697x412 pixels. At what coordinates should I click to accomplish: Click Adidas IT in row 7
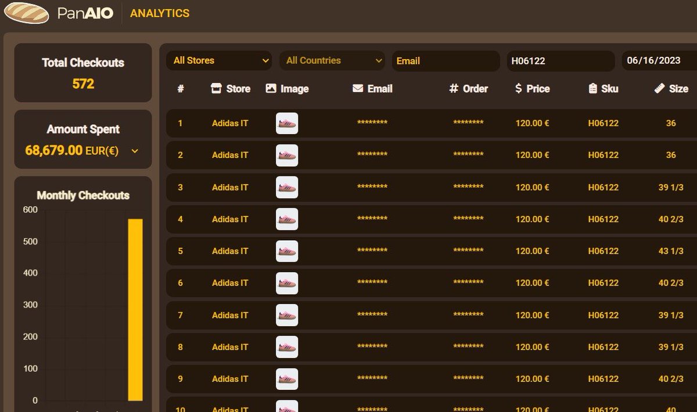coord(230,315)
